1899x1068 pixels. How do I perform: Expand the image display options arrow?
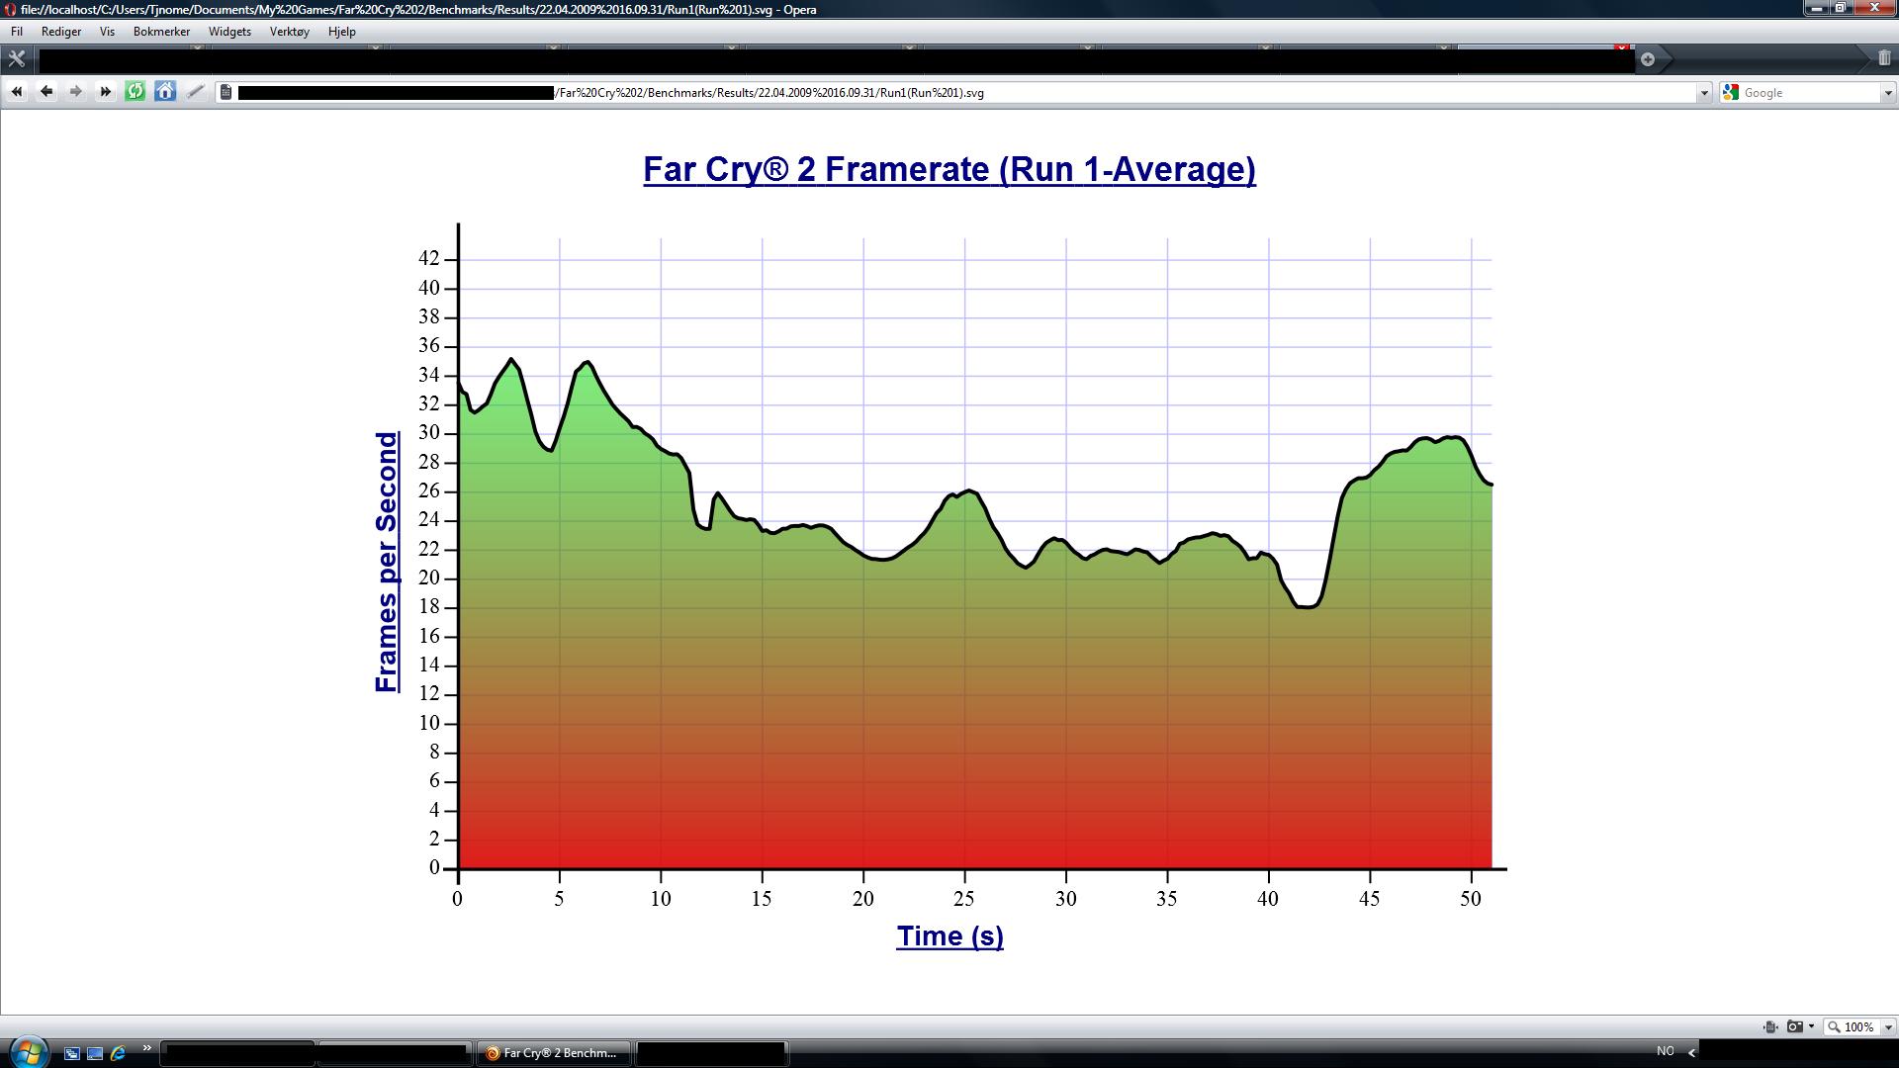(x=1811, y=1026)
